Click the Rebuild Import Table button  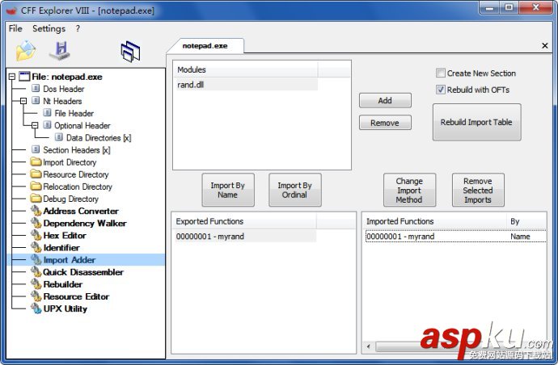coord(476,122)
